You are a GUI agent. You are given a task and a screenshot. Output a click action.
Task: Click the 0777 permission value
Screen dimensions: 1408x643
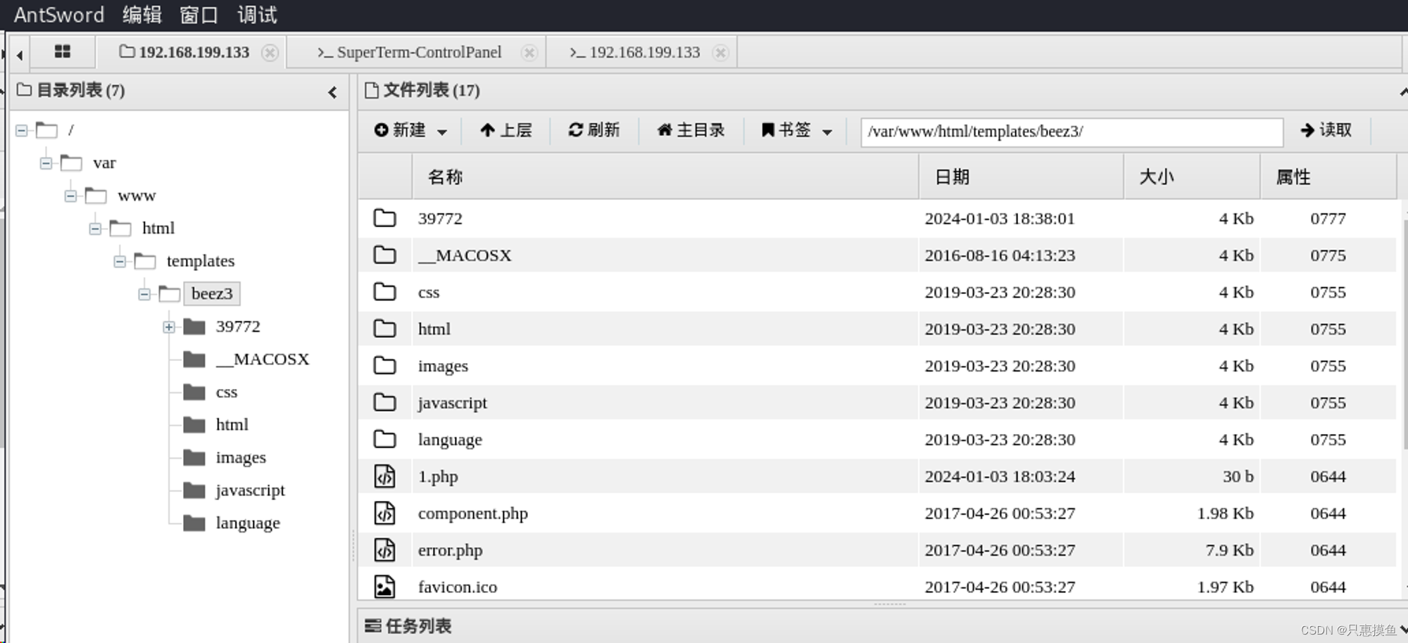(x=1328, y=219)
